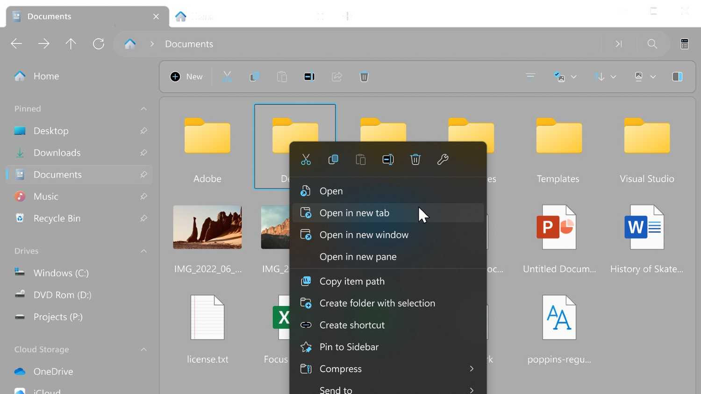Expand the Compress submenu

tap(472, 369)
